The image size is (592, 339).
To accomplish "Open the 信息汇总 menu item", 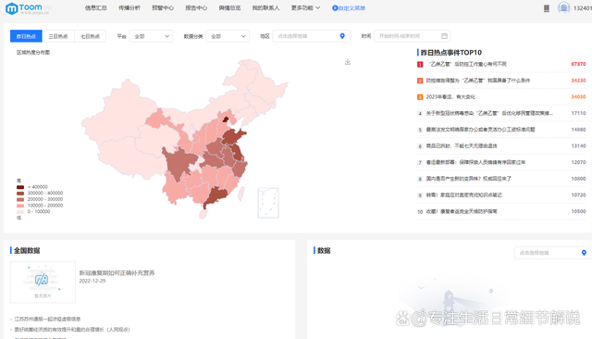I will tap(95, 8).
